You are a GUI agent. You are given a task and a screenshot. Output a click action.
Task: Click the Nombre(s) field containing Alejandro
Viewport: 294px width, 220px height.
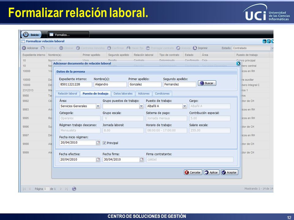(x=110, y=84)
